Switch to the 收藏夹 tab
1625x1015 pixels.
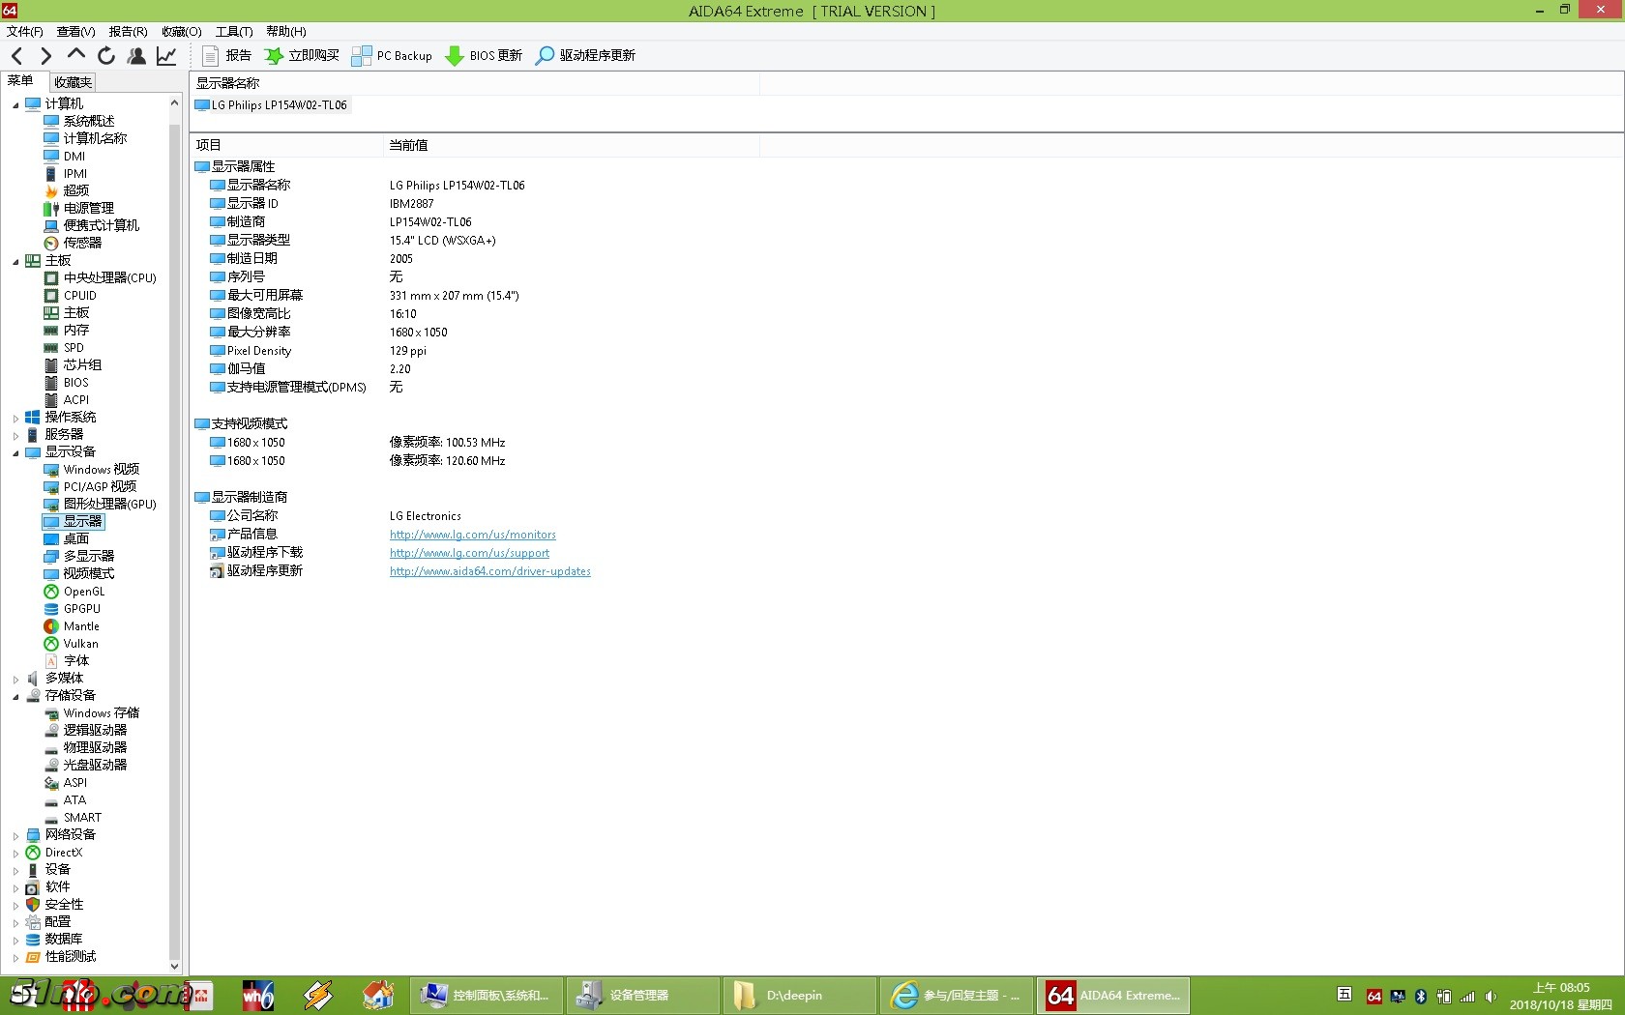pos(73,82)
